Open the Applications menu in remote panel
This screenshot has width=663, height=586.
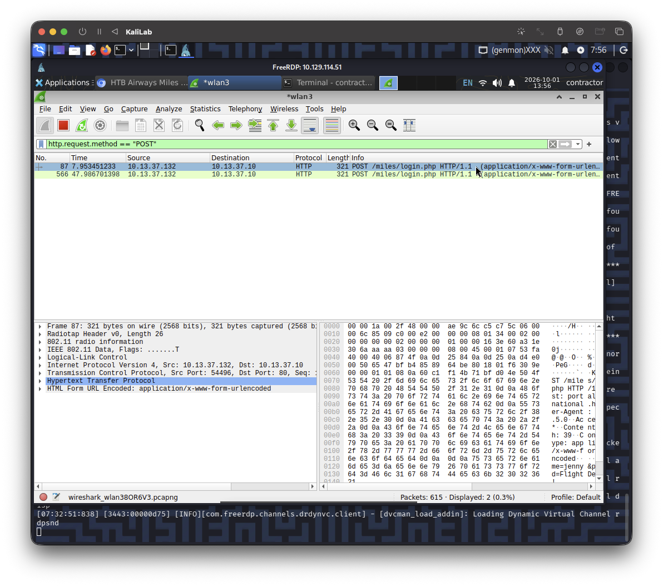[x=63, y=82]
